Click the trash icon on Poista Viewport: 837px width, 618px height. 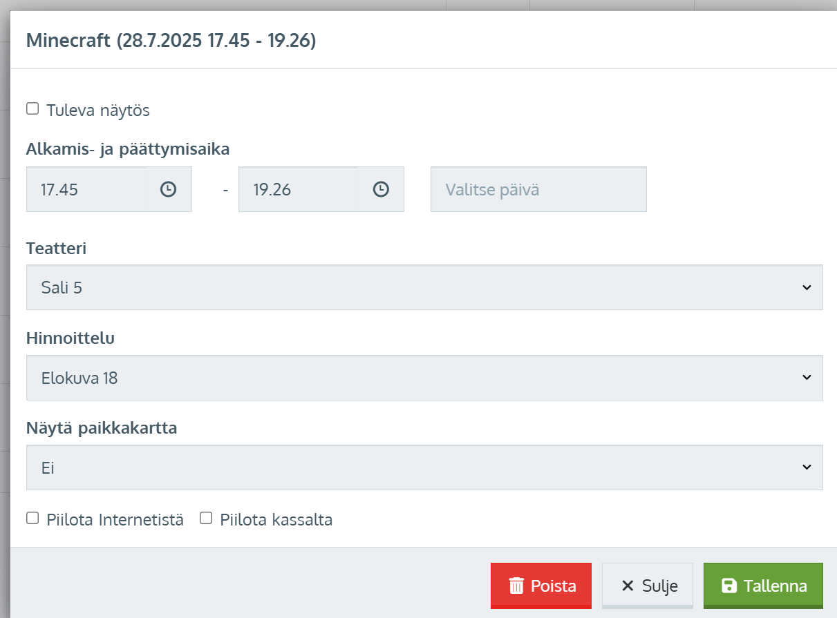[x=516, y=586]
